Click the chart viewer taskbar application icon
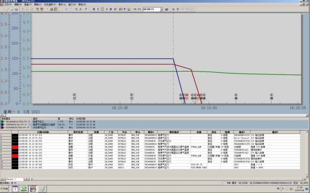Screen dimensions: 310x193 (x=33, y=189)
